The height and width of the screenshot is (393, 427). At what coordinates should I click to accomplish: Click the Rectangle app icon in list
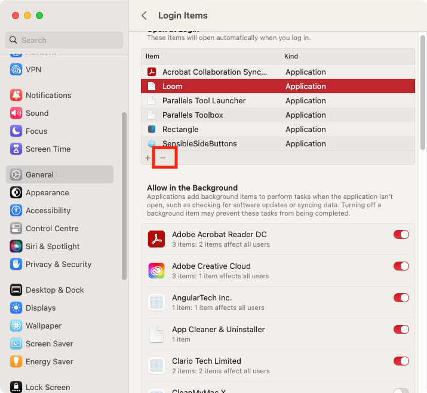(x=152, y=129)
